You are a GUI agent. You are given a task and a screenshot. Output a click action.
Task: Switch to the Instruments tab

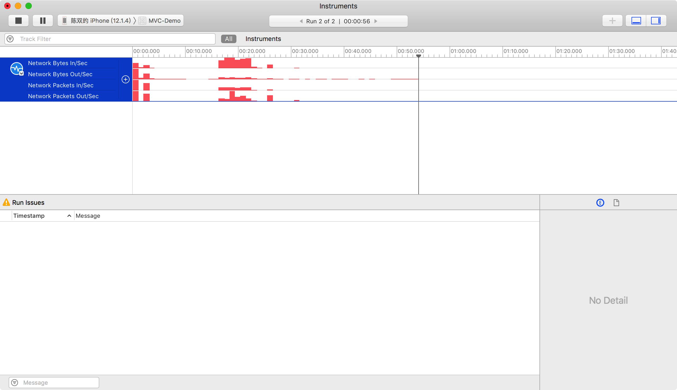pyautogui.click(x=263, y=39)
